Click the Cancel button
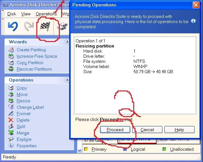Viewport: 203px width, 162px height. tap(147, 130)
